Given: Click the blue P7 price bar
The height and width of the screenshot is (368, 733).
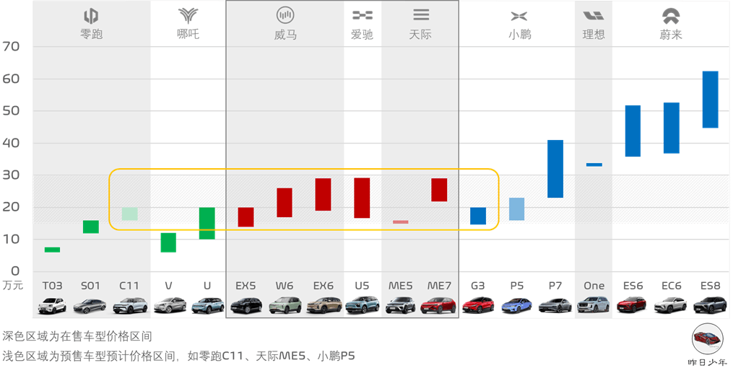Looking at the screenshot, I should point(555,169).
